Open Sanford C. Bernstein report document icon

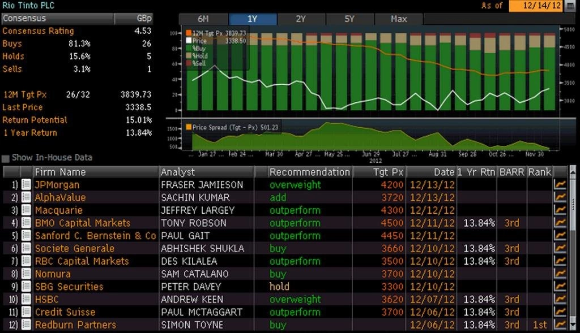click(26, 235)
